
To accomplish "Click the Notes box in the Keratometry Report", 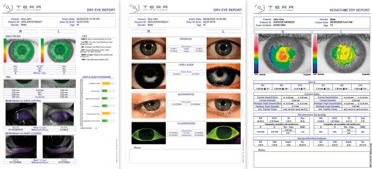I will [312, 159].
